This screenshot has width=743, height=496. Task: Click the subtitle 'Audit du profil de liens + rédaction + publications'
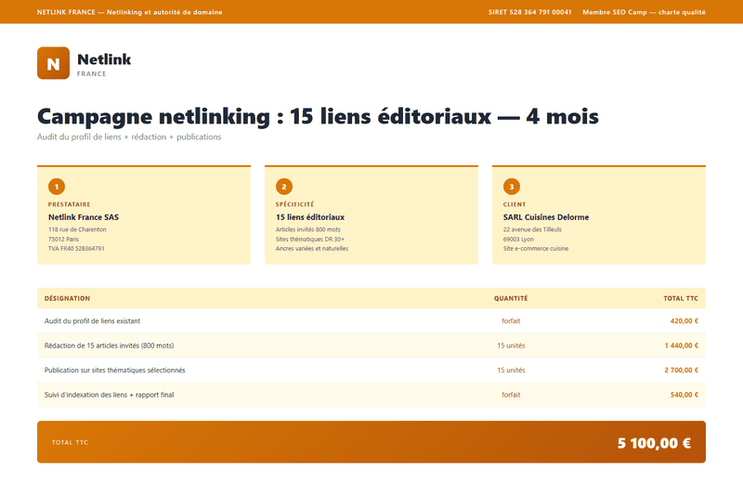tap(129, 137)
